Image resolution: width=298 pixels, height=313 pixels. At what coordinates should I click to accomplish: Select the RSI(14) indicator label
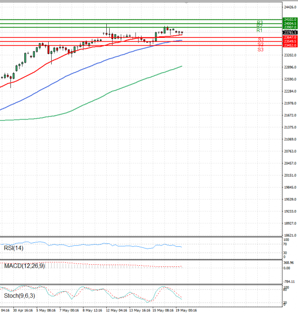coord(13,248)
